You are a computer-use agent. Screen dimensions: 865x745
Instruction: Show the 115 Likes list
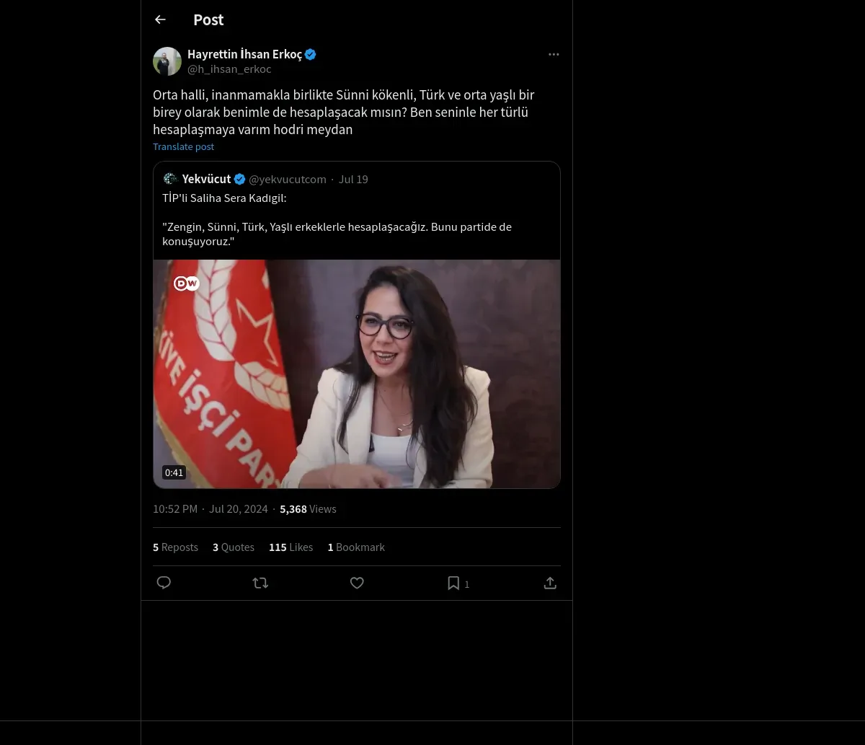[x=290, y=547]
